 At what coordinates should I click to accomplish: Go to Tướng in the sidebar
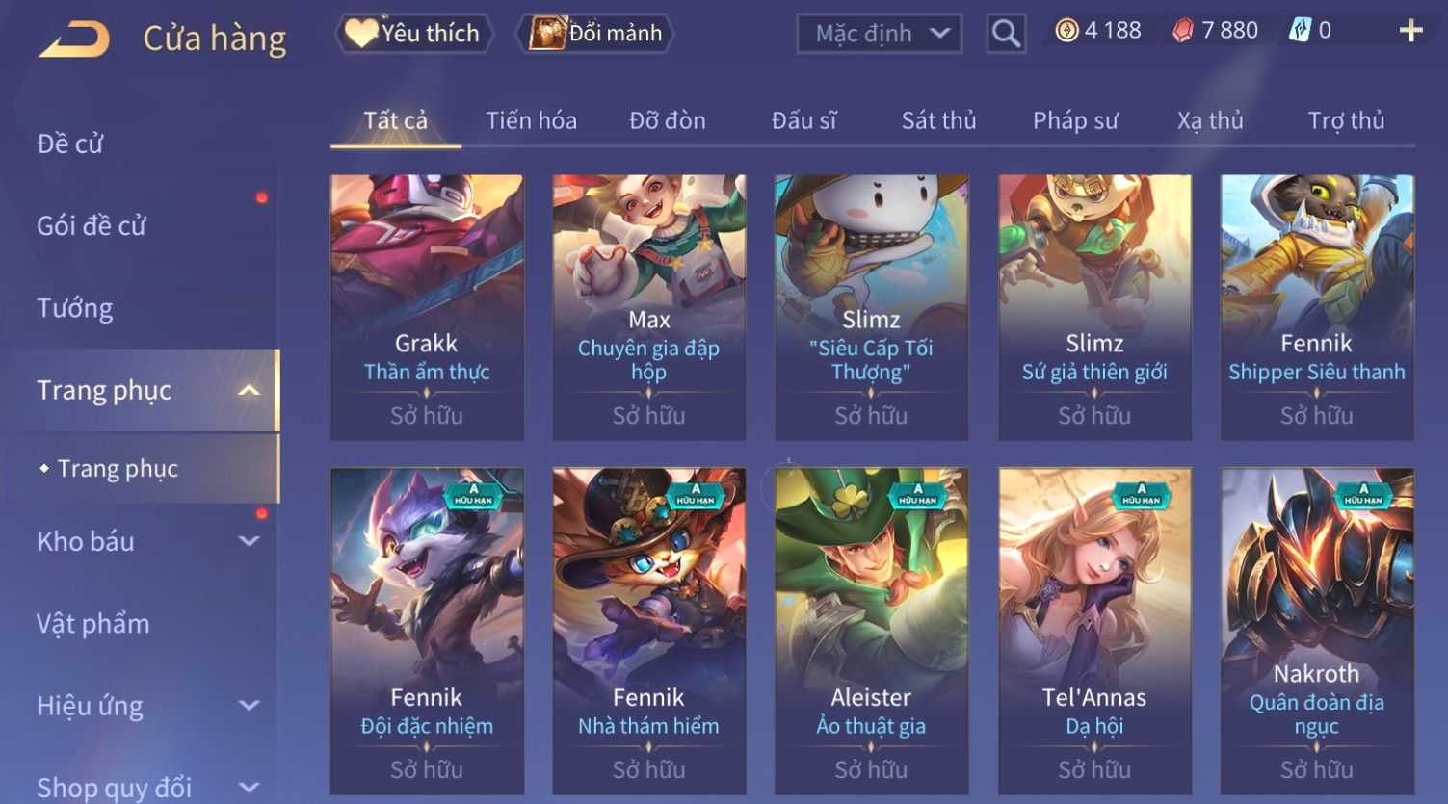[x=75, y=308]
